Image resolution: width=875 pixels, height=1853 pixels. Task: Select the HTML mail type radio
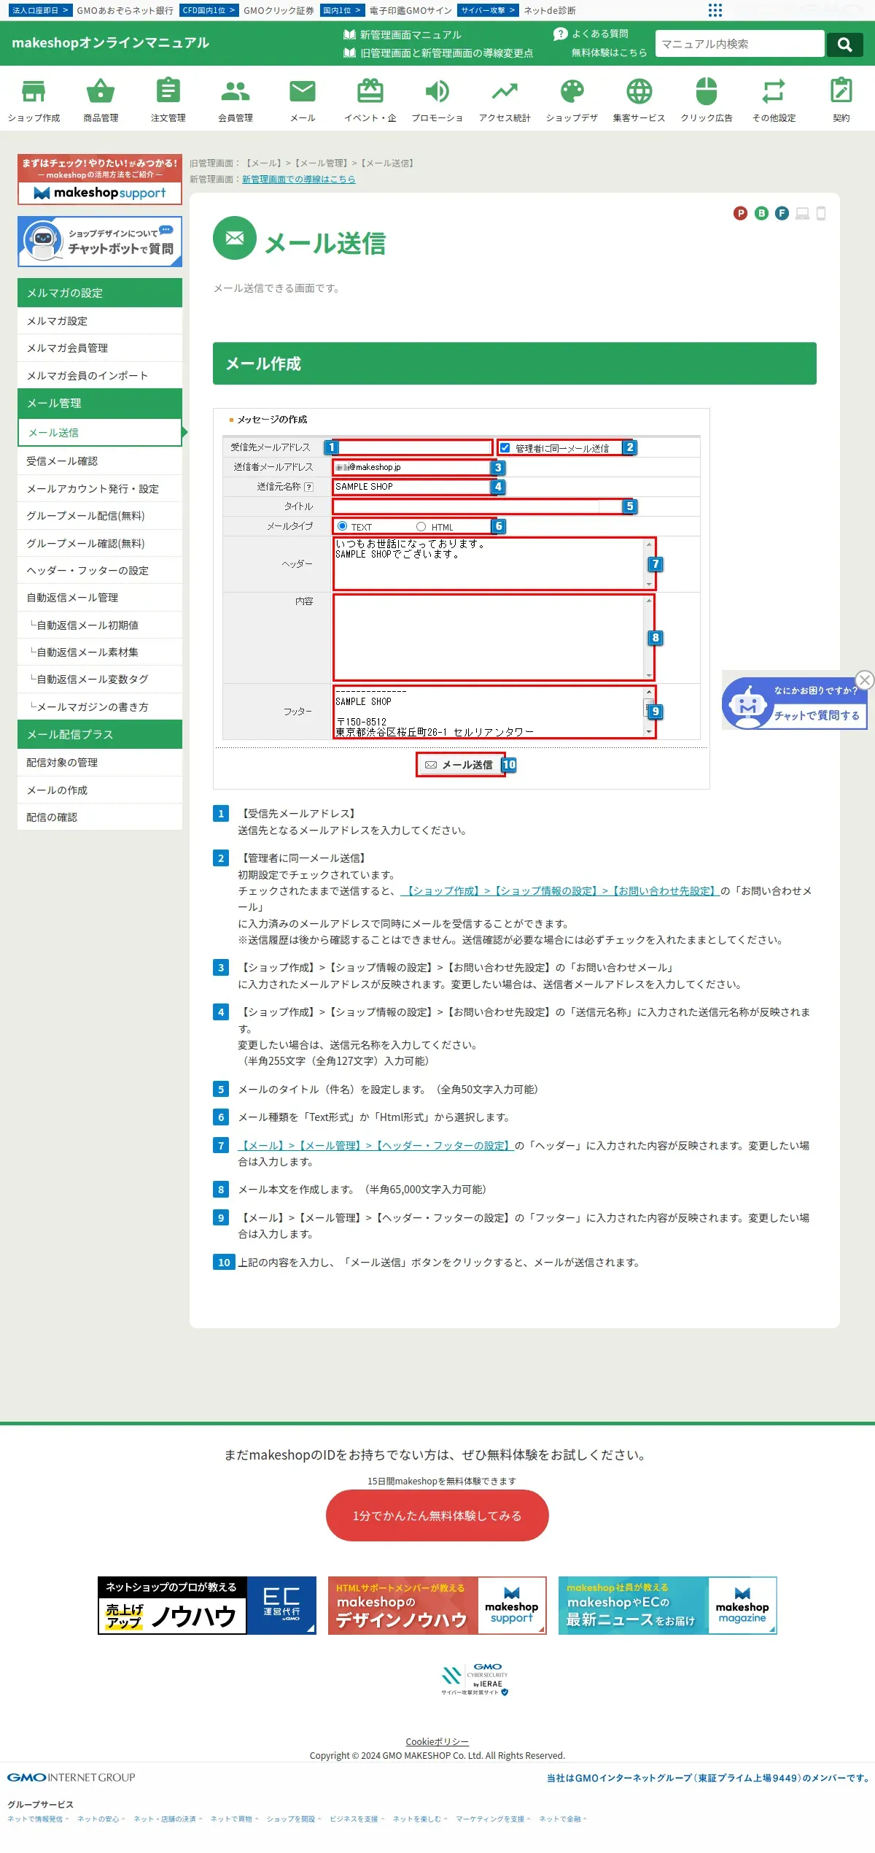pos(421,526)
